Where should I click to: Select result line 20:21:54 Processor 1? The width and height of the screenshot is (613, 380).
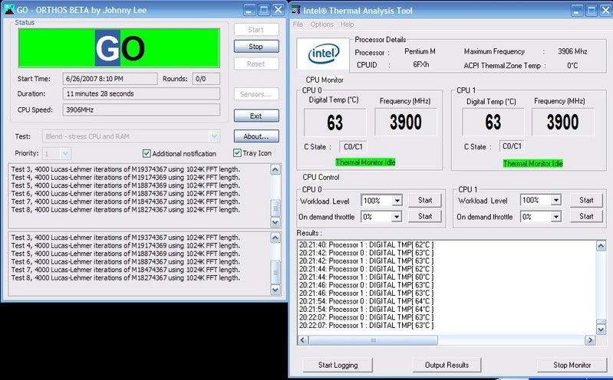click(366, 310)
